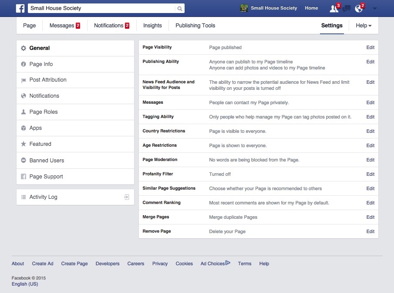The width and height of the screenshot is (394, 293).
Task: Open the account dropdown arrow in header
Action: point(375,9)
